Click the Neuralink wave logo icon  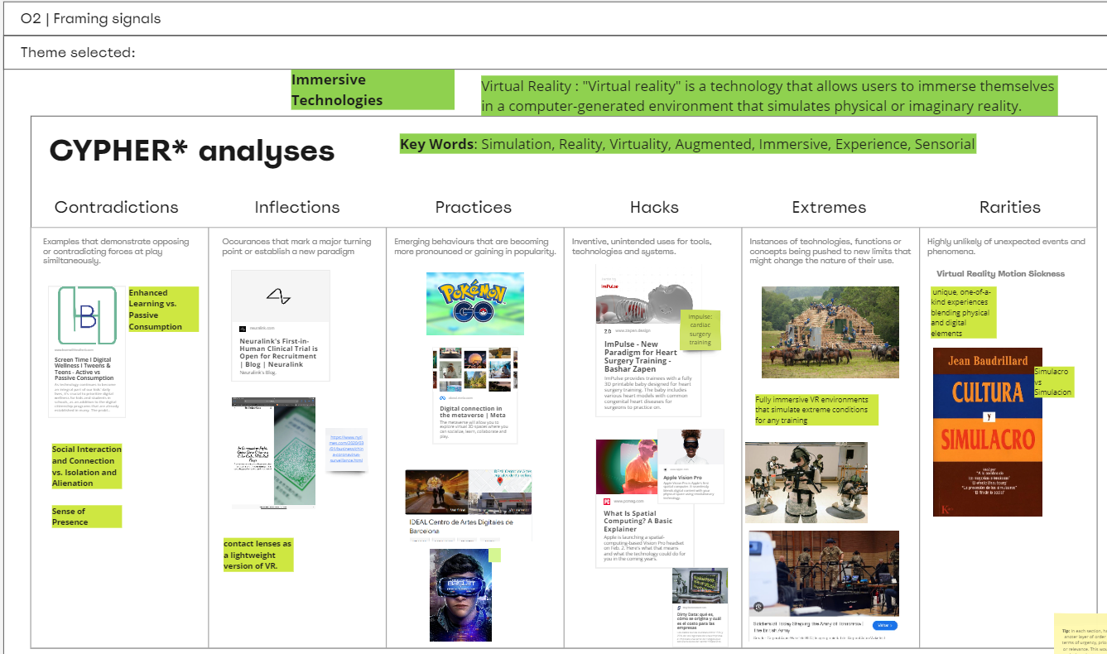tap(280, 296)
